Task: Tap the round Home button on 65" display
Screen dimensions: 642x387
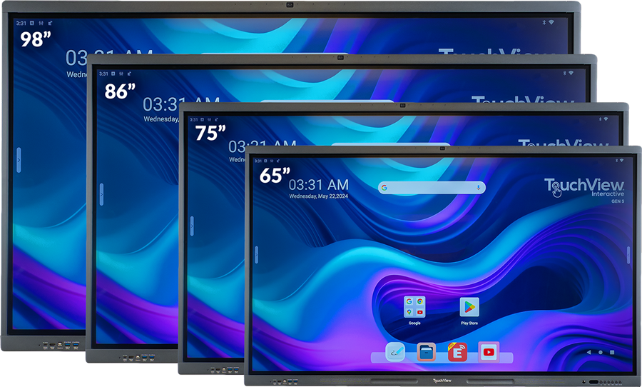Action: (x=601, y=352)
